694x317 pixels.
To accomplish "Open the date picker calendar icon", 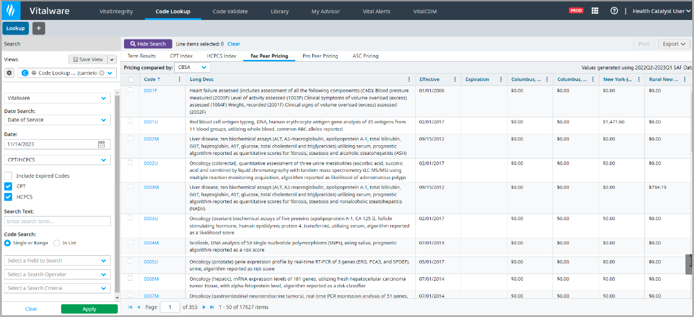I will click(102, 144).
